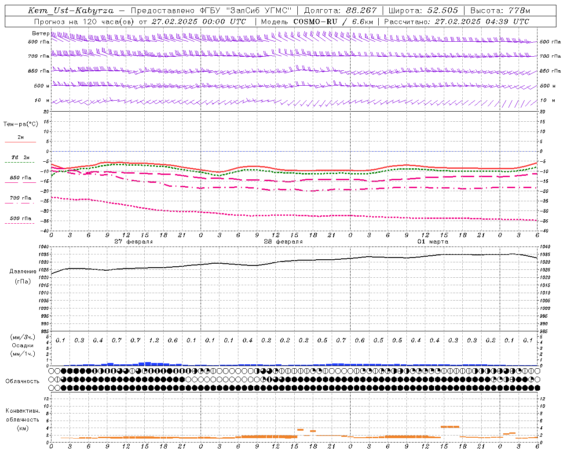Click the 10 м wind level label on the left

coord(42,101)
